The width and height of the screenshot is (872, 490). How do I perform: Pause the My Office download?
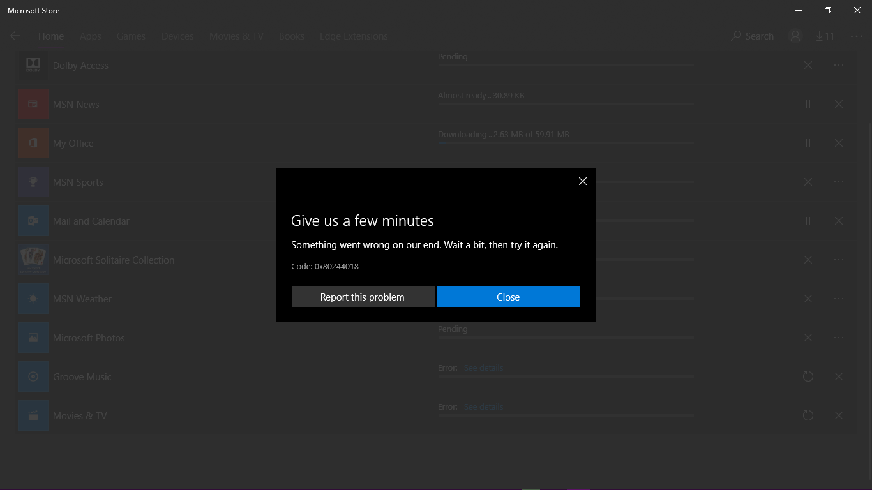point(808,143)
